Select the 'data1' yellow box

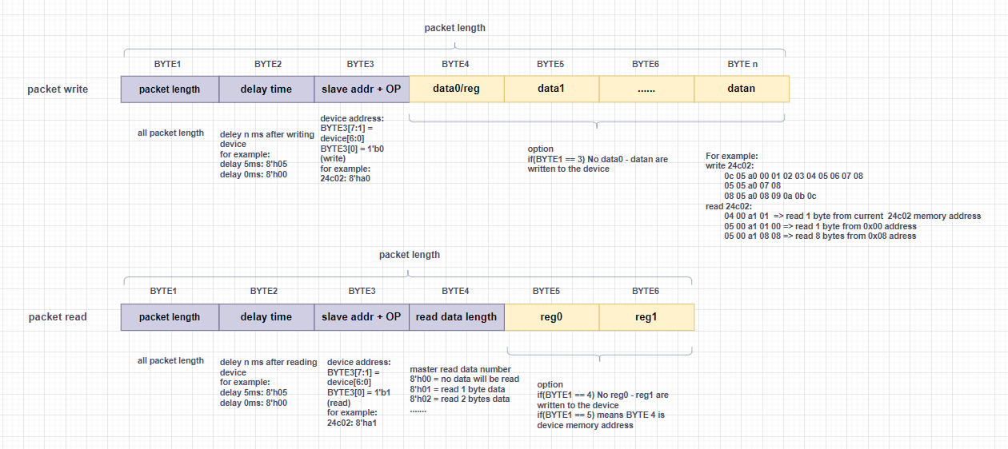click(x=551, y=89)
